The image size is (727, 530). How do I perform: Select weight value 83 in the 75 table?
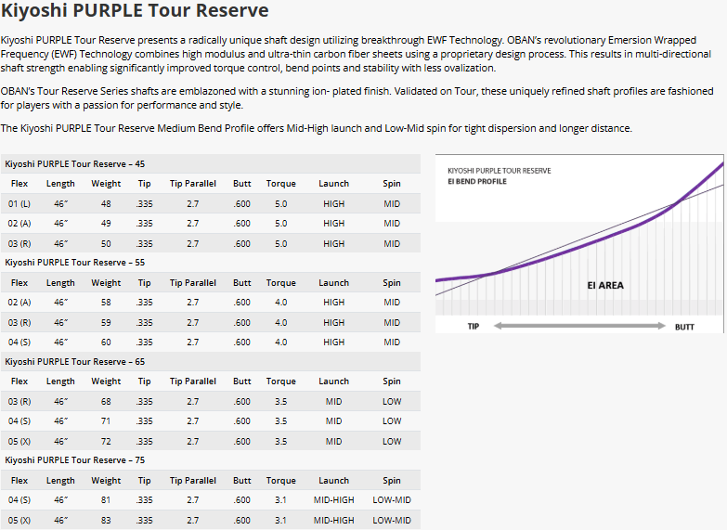pyautogui.click(x=106, y=521)
